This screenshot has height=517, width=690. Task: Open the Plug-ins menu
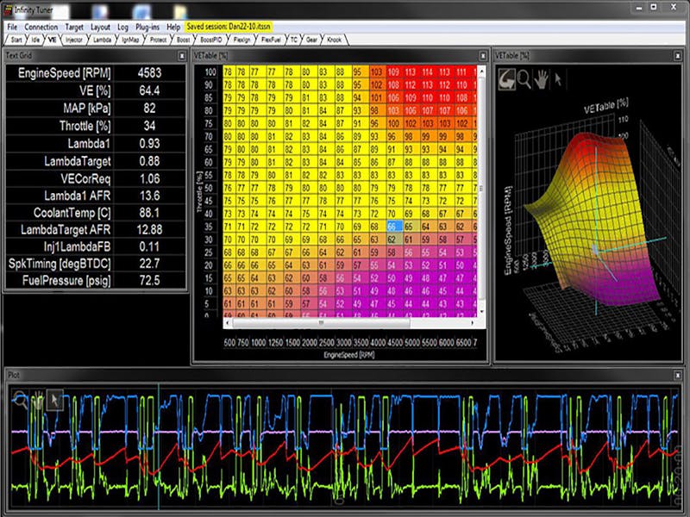pyautogui.click(x=147, y=28)
